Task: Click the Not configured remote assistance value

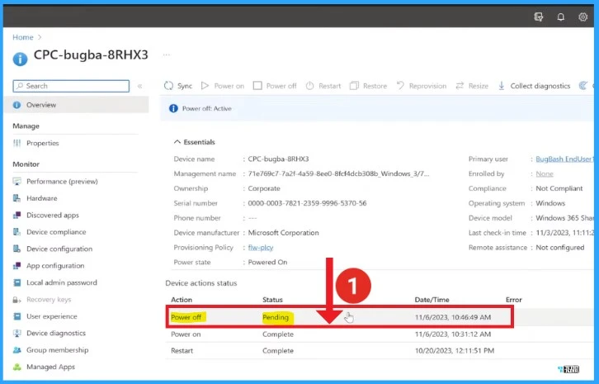Action: (559, 248)
